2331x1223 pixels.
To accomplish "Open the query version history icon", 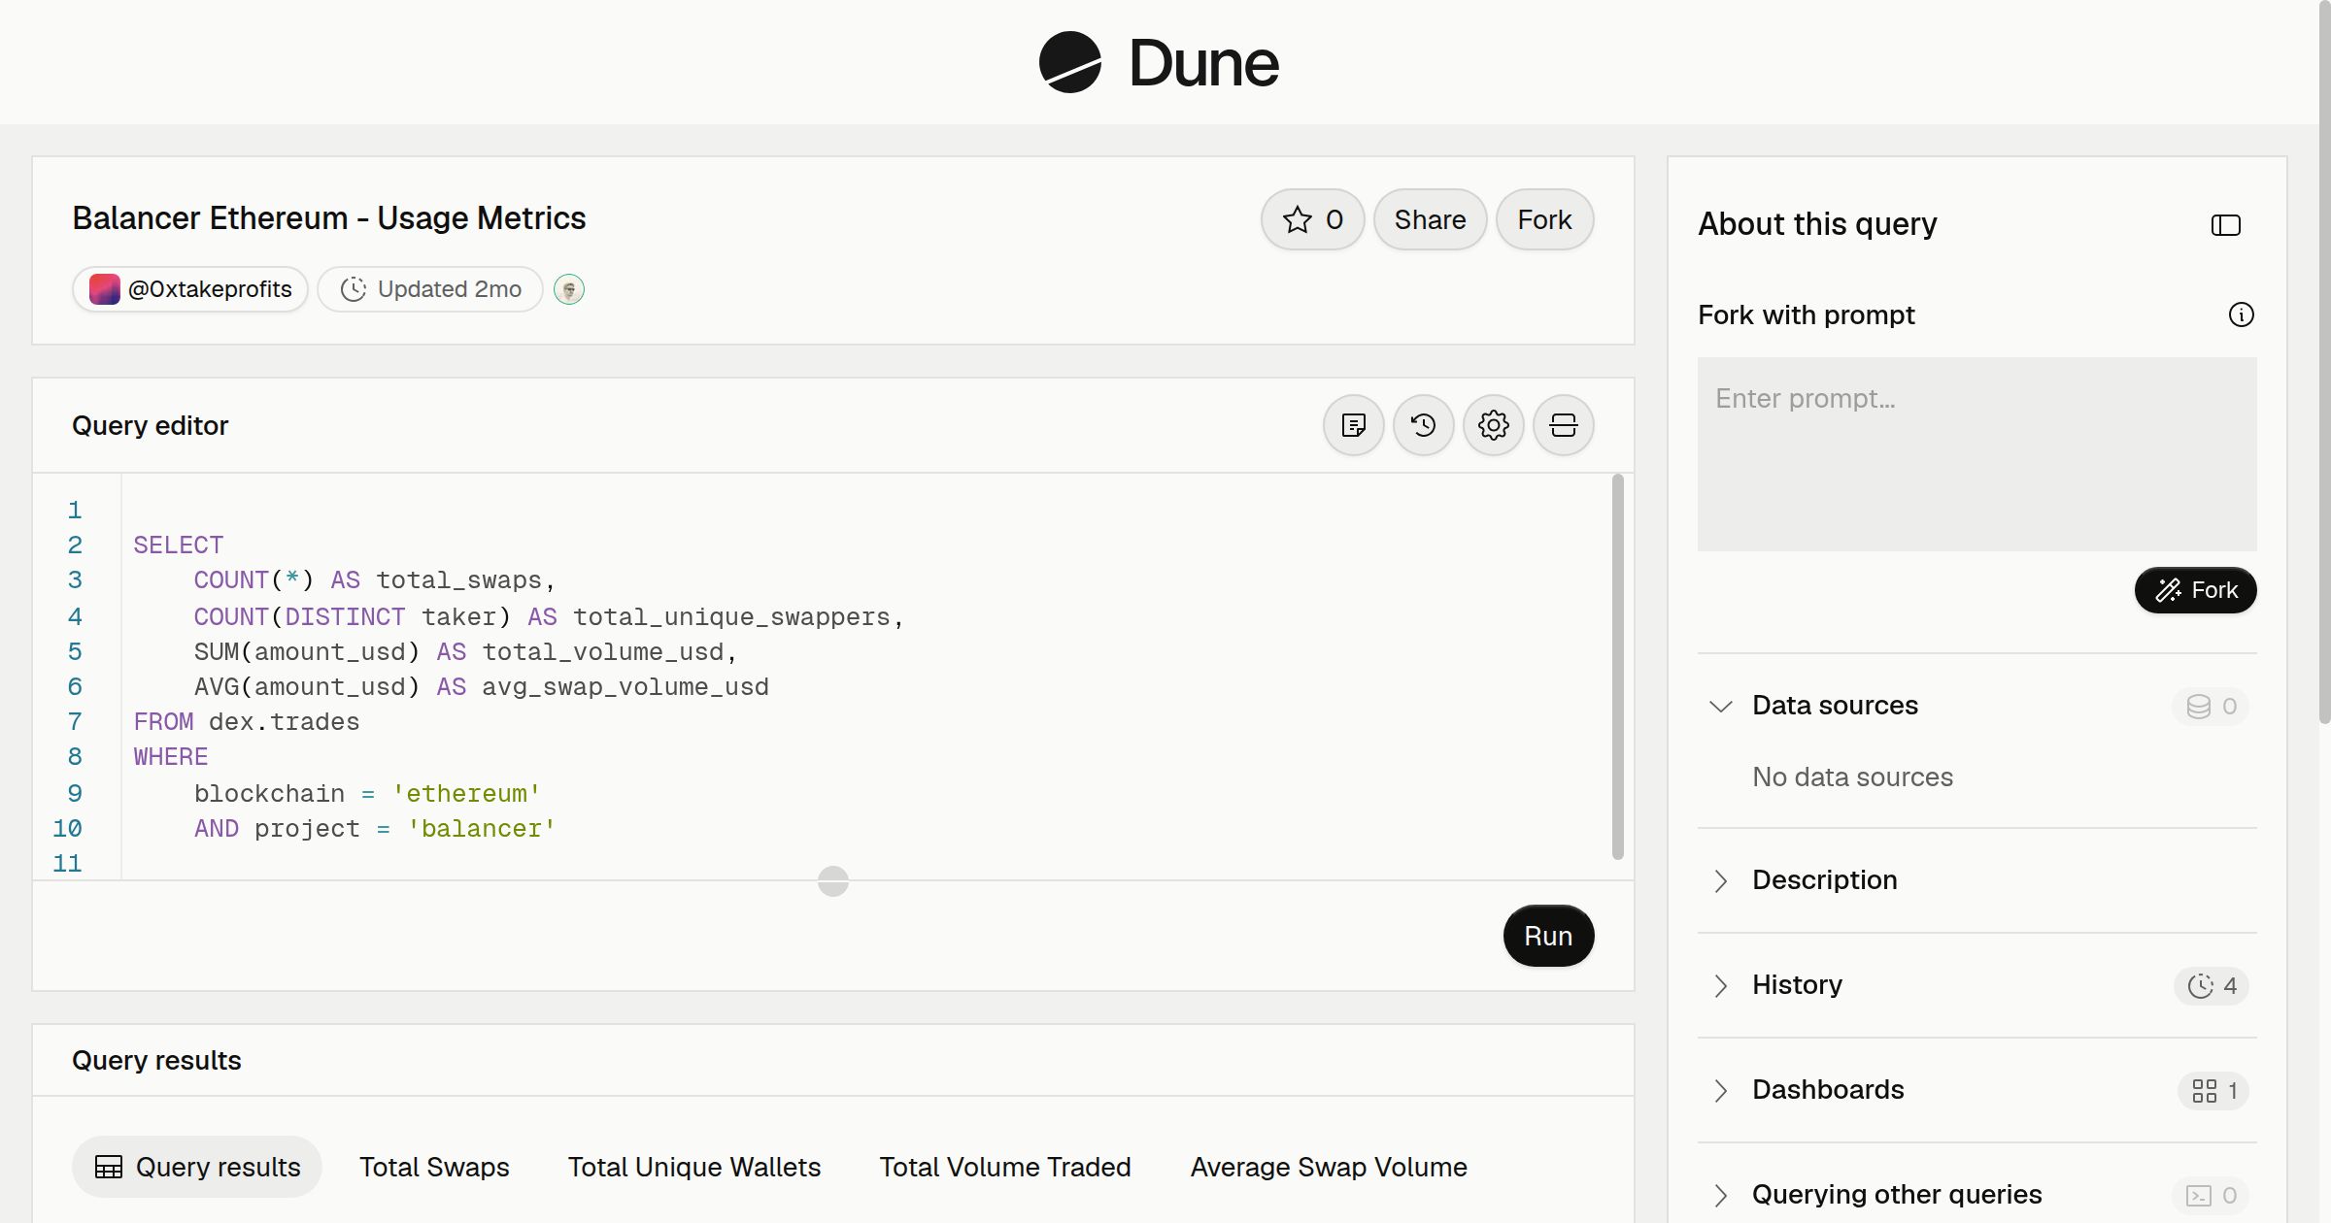I will pos(1424,425).
